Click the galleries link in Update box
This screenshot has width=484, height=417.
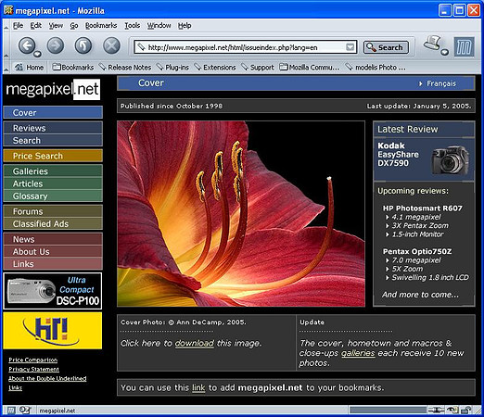[x=358, y=353]
